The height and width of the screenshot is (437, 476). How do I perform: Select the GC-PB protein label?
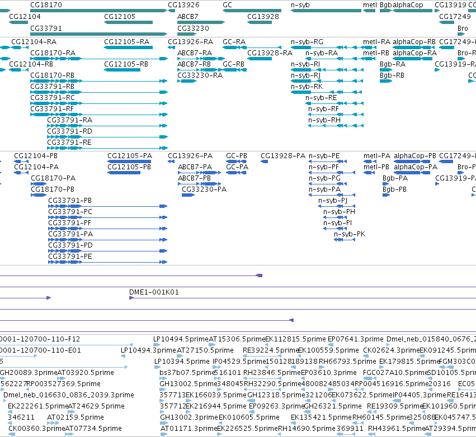tap(237, 156)
